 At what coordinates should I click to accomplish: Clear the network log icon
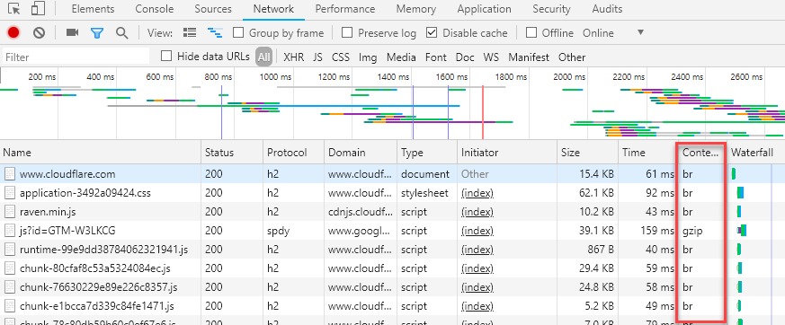(39, 33)
